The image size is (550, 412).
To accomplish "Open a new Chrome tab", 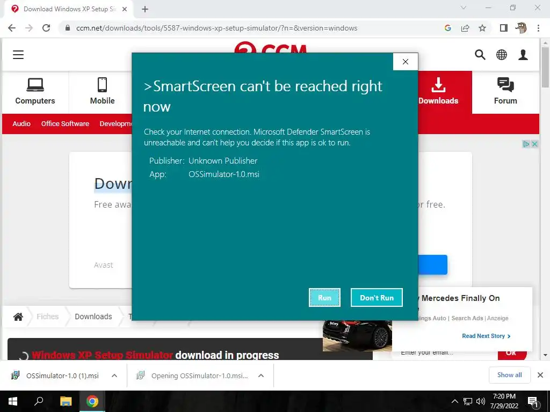I will coord(145,10).
